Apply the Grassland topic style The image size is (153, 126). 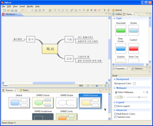tap(121, 30)
